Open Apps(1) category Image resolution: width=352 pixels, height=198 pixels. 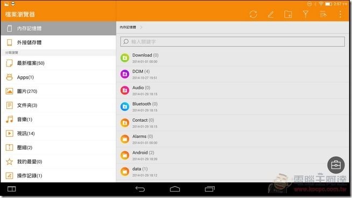tap(58, 77)
